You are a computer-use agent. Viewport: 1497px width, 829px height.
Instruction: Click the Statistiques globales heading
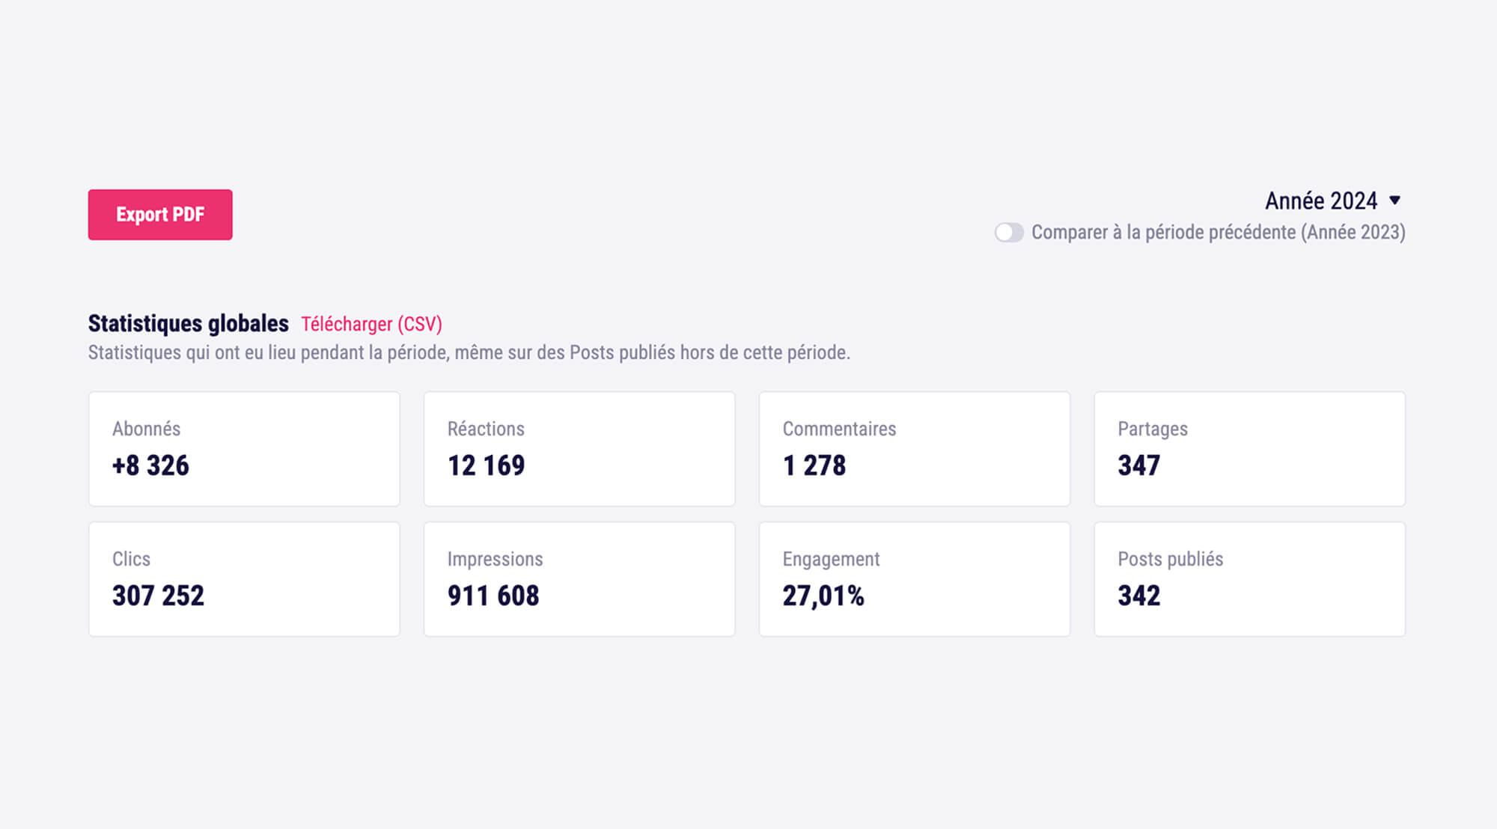tap(188, 323)
